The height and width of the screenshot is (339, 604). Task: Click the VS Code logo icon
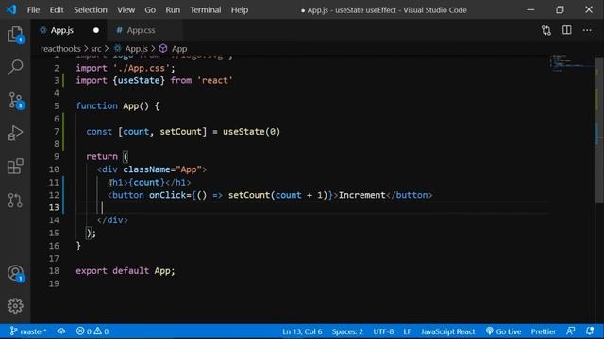pyautogui.click(x=11, y=9)
